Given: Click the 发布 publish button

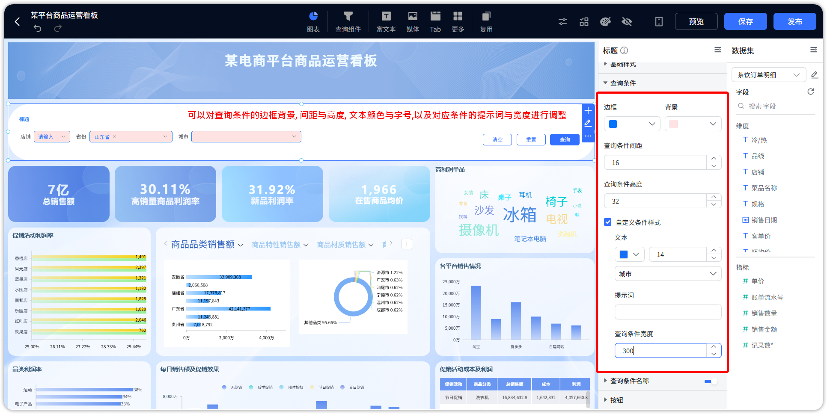Looking at the screenshot, I should [794, 21].
